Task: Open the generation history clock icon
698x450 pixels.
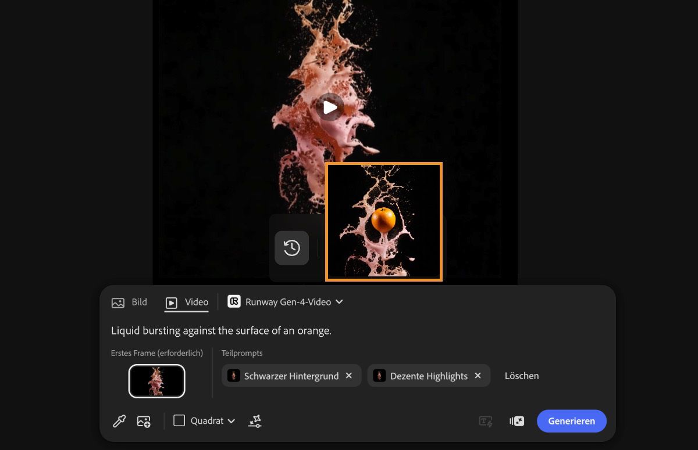Action: (291, 248)
